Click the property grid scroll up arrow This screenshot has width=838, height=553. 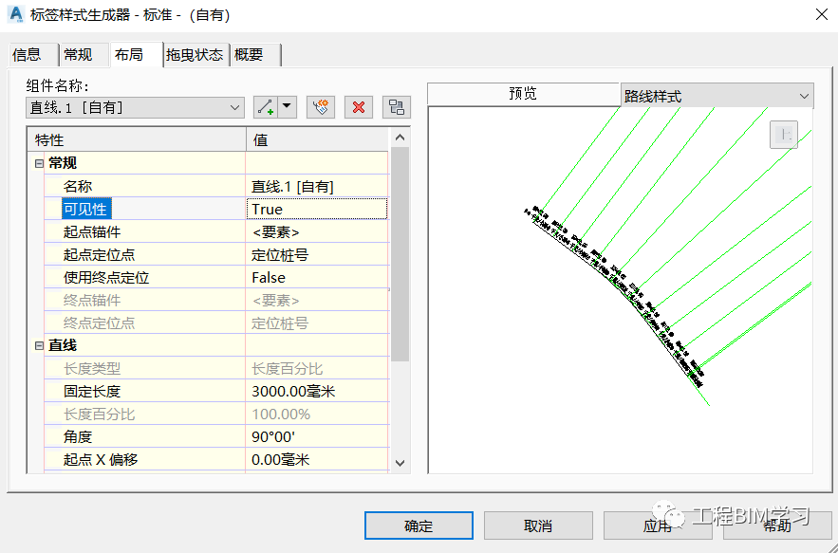pos(400,138)
